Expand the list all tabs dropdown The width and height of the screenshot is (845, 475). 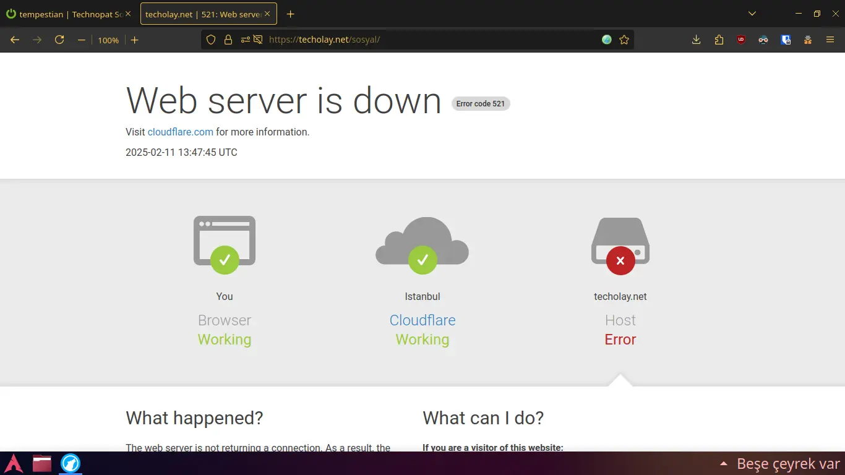[x=752, y=14]
